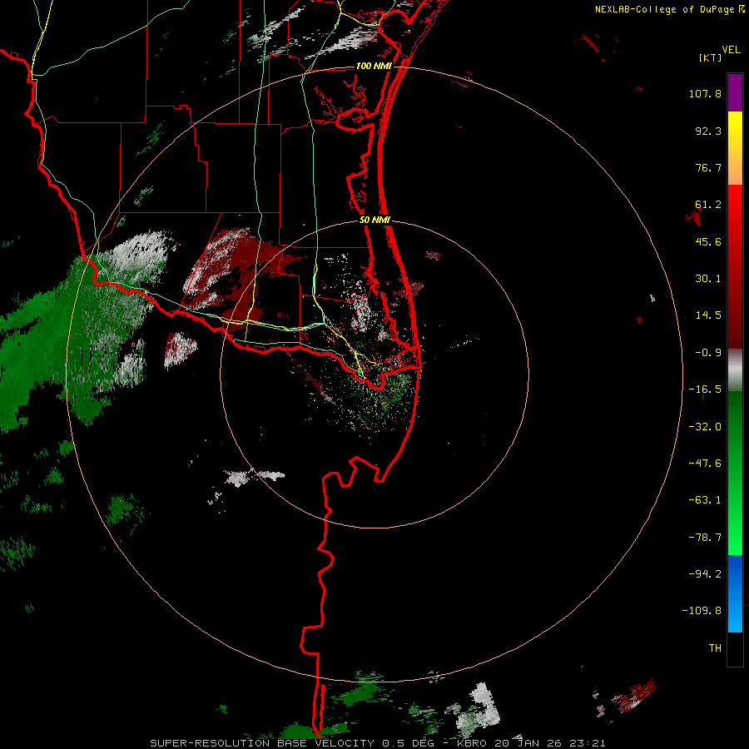Screen dimensions: 749x749
Task: Click the blue segment of velocity color bar
Action: 735,593
